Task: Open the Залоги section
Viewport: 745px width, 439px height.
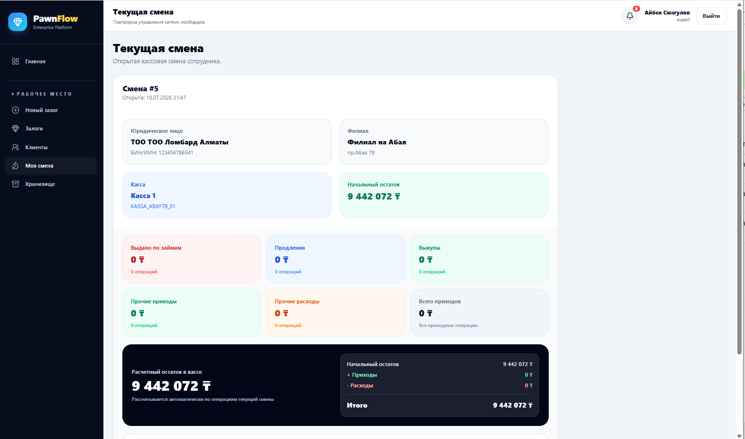Action: click(x=51, y=128)
